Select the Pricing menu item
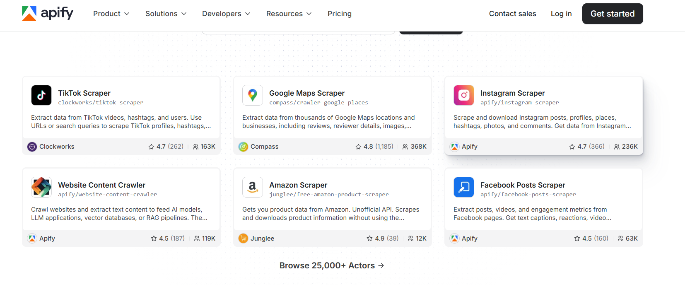Image resolution: width=685 pixels, height=287 pixels. 339,14
